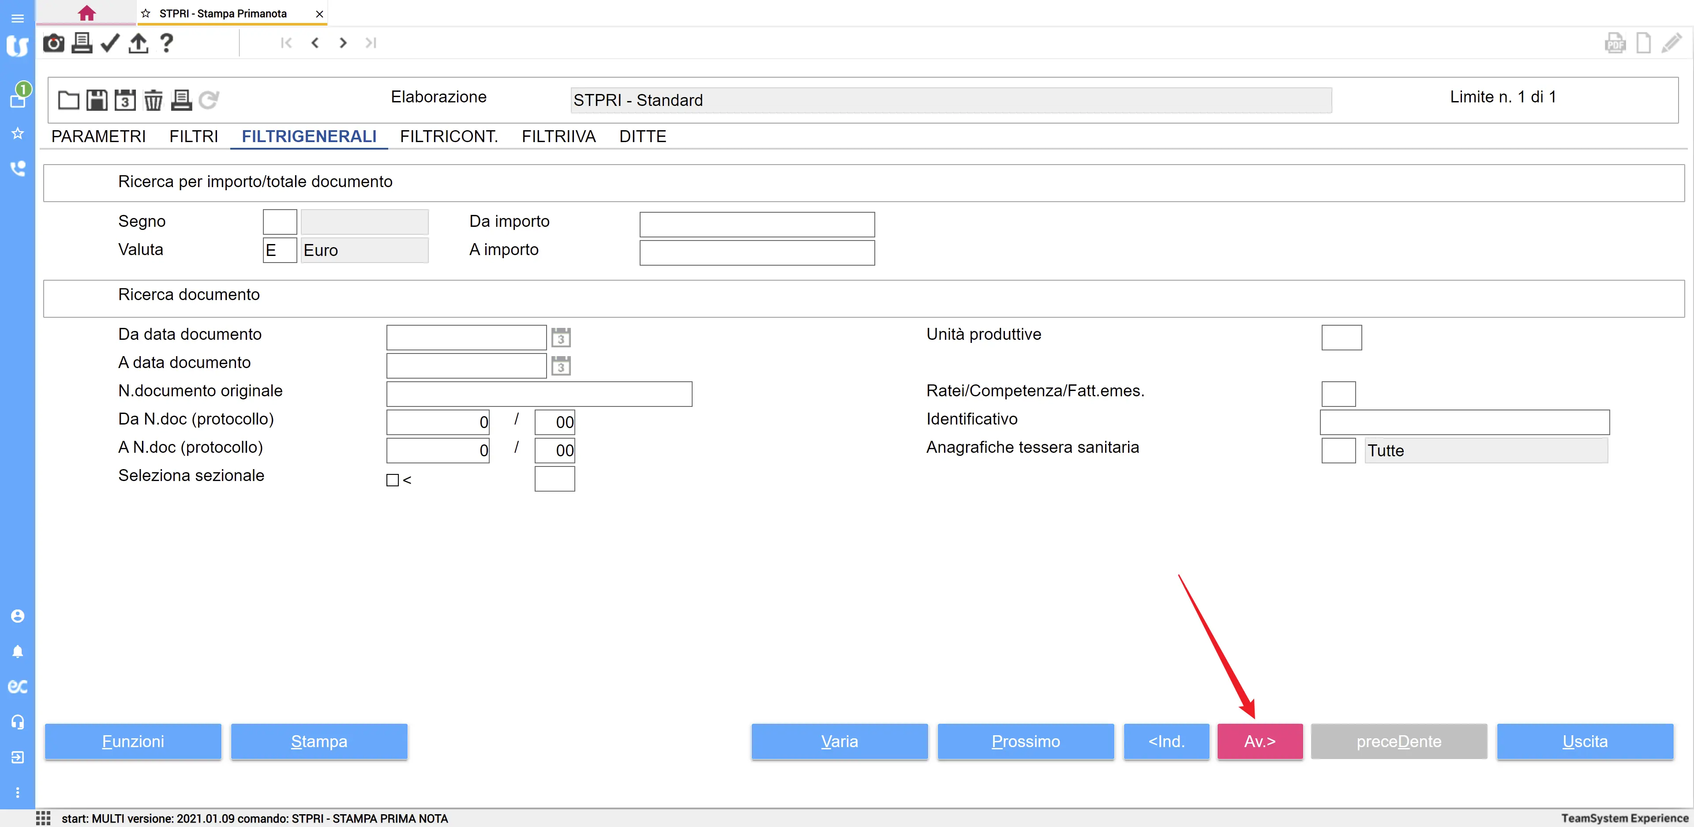Viewport: 1694px width, 827px height.
Task: Open the question mark help icon
Action: [166, 43]
